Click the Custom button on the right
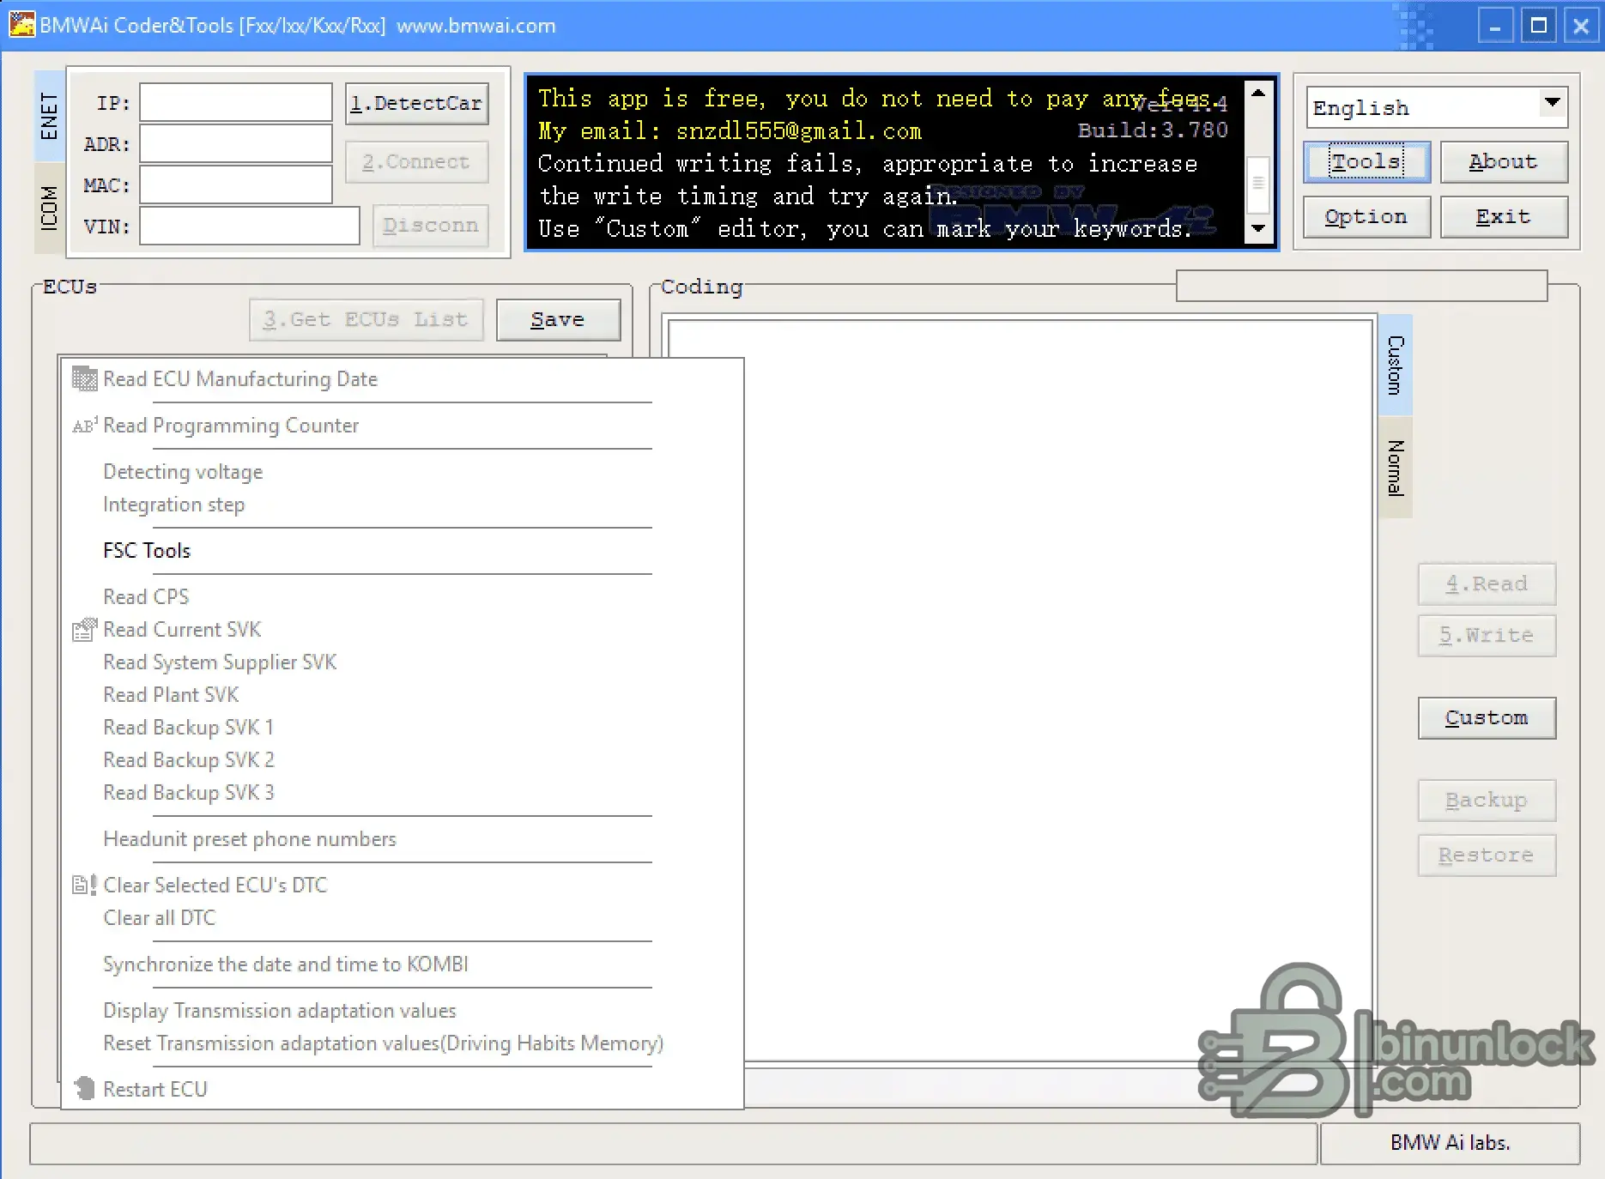 point(1487,718)
